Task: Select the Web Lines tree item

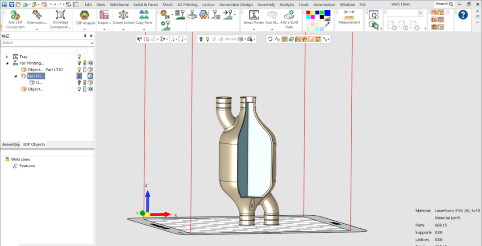Action: [21, 159]
